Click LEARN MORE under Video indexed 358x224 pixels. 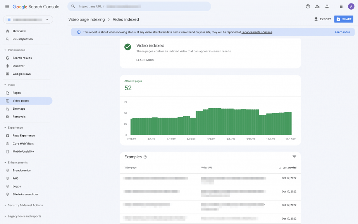pos(145,60)
